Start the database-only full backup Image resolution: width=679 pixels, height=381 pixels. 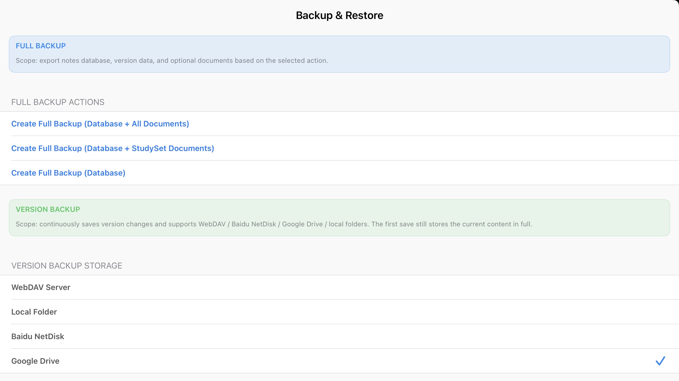[x=68, y=173]
